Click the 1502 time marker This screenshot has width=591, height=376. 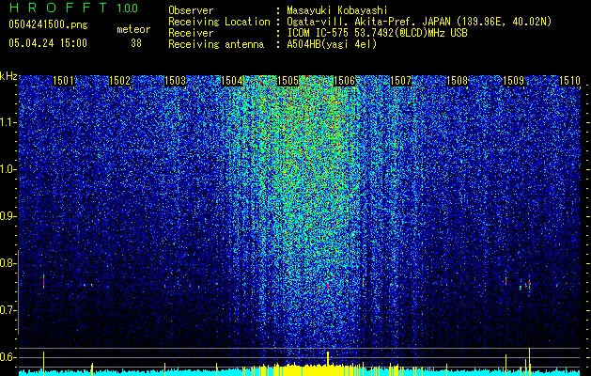[119, 81]
